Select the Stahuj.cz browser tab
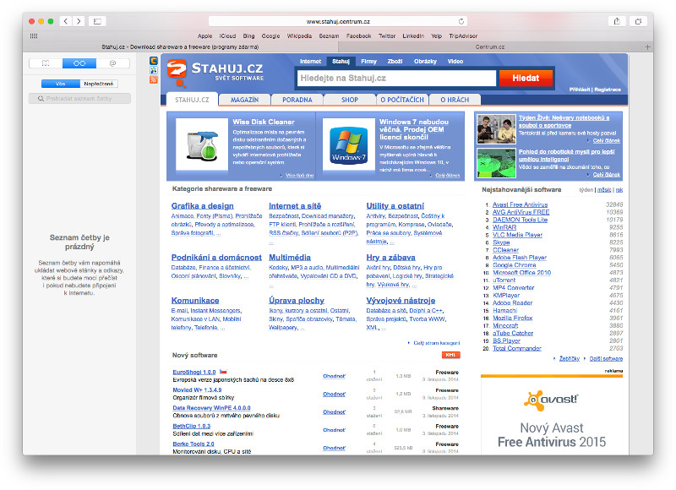Viewport: 676px width, 490px height. coord(181,46)
